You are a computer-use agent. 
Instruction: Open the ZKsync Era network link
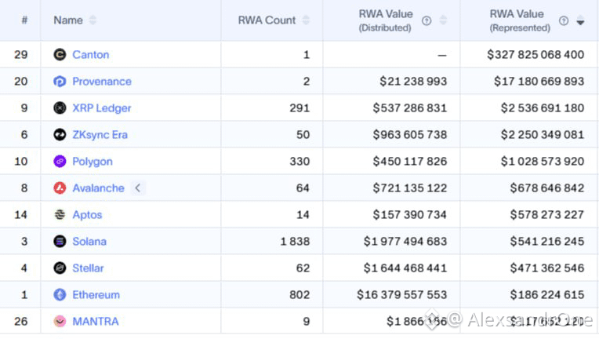pos(100,135)
